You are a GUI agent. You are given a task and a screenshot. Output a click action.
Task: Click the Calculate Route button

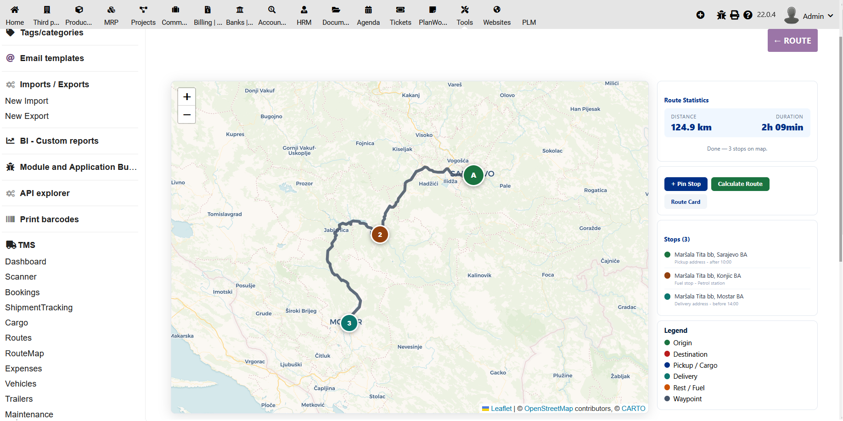[x=740, y=184]
